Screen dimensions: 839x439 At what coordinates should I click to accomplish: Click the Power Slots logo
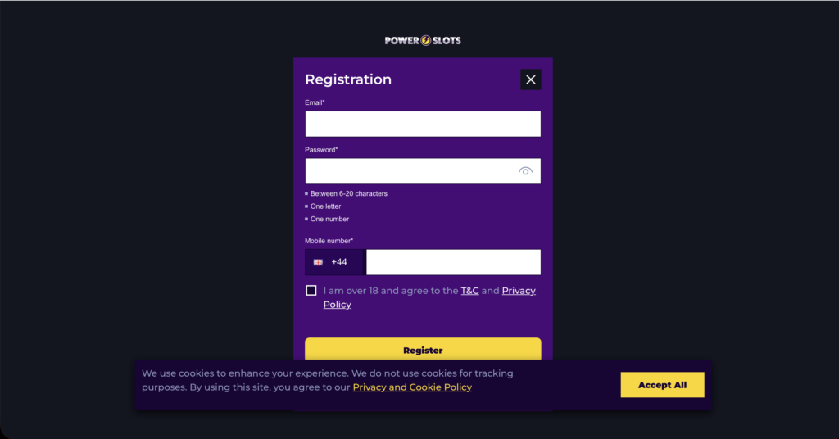423,40
